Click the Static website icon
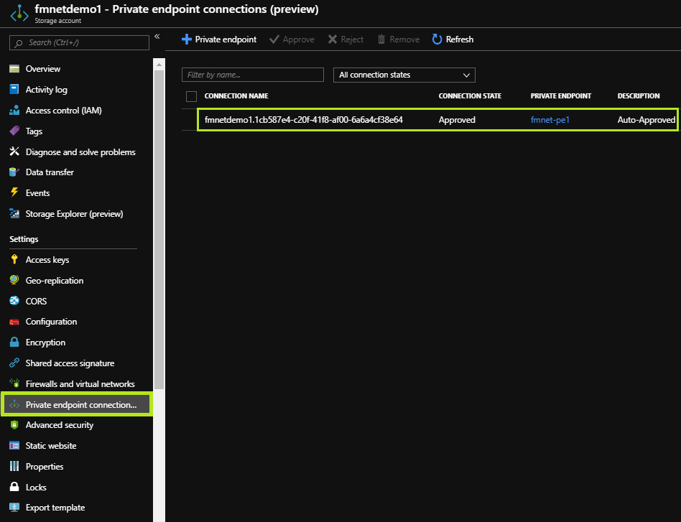This screenshot has width=681, height=522. pos(14,446)
